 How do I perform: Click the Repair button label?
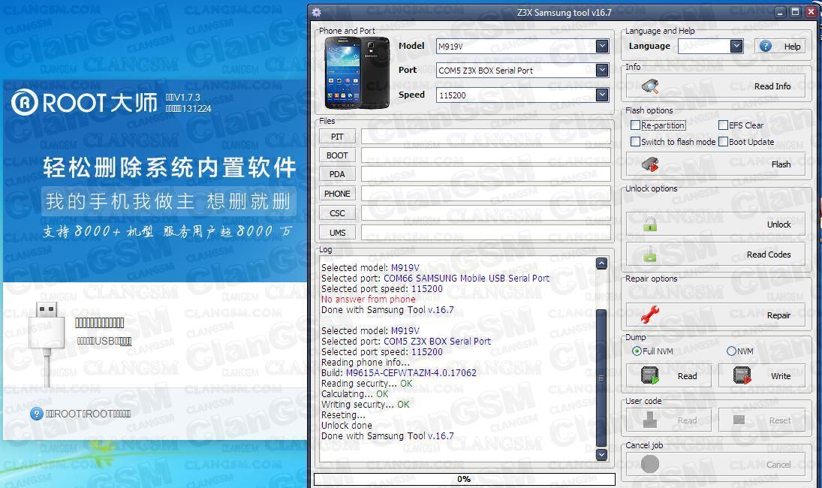pos(778,315)
